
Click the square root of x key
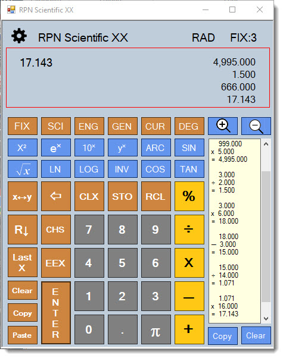coord(23,169)
